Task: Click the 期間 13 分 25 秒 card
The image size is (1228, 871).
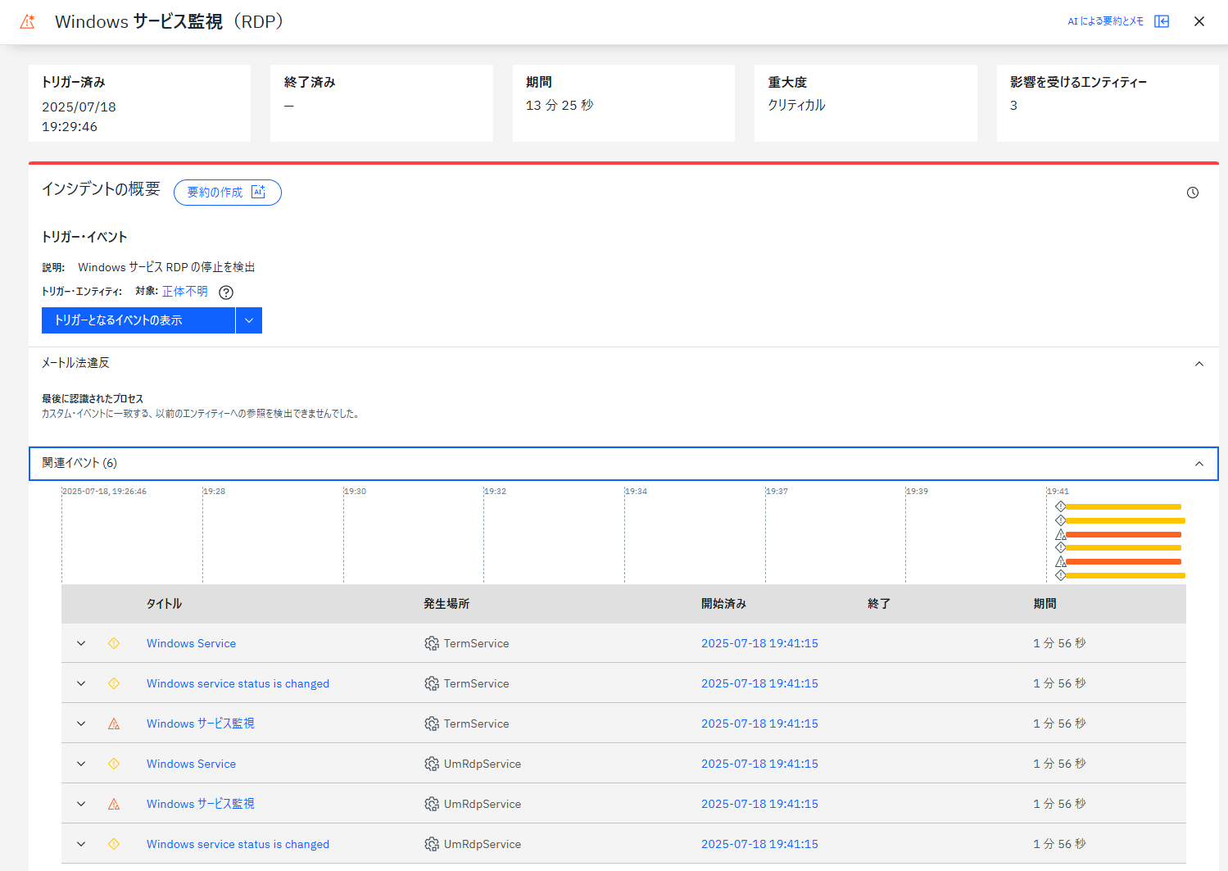Action: click(623, 103)
